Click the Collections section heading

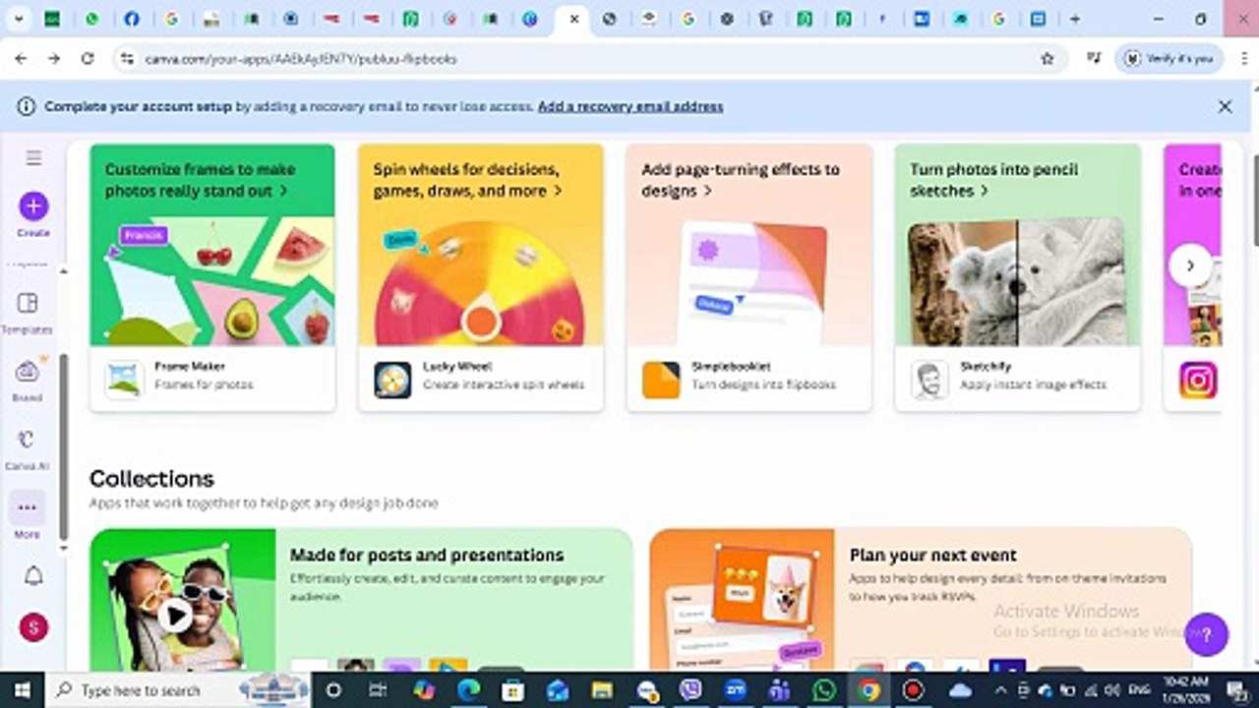151,479
